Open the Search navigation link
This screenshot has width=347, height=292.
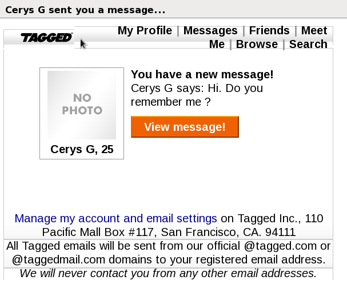click(308, 45)
